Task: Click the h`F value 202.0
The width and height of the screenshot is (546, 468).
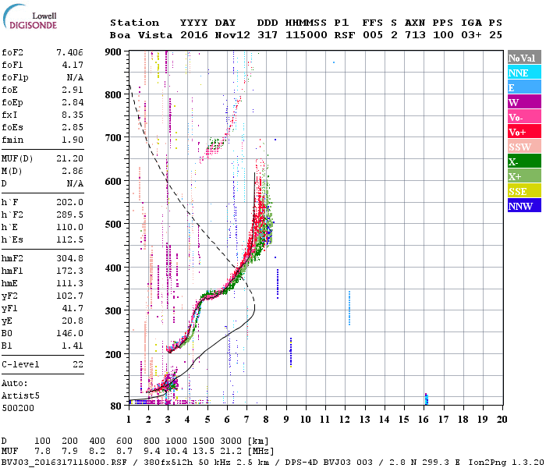Action: click(x=69, y=203)
